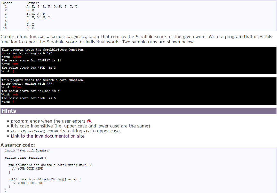Click letters row 'A, E, I, L, N, O, R, S, T, U'
Image resolution: width=277 pixels, height=193 pixels.
pyautogui.click(x=52, y=6)
